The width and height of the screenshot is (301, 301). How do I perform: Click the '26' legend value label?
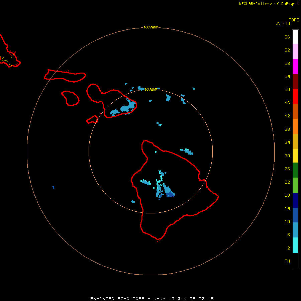pos(287,169)
